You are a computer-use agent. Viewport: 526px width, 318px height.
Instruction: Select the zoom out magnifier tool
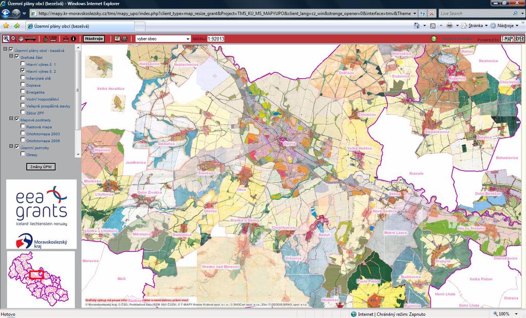pyautogui.click(x=13, y=39)
